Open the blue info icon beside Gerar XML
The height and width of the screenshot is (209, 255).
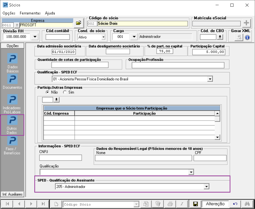point(247,38)
